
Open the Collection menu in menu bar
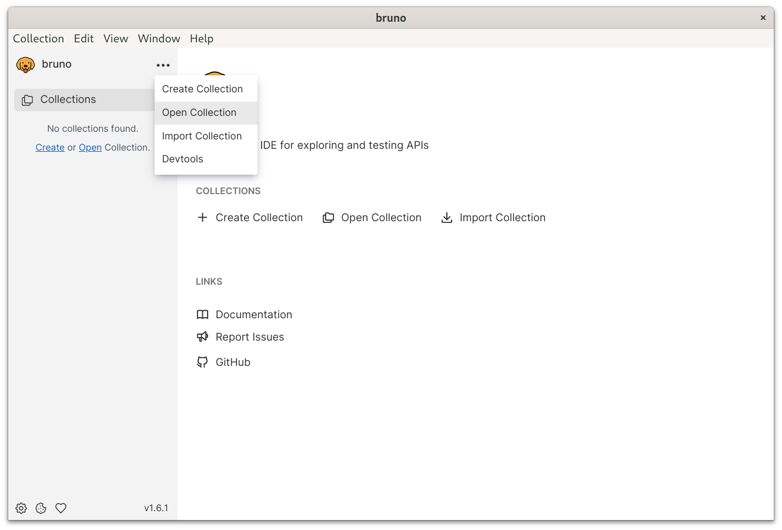[x=39, y=39]
